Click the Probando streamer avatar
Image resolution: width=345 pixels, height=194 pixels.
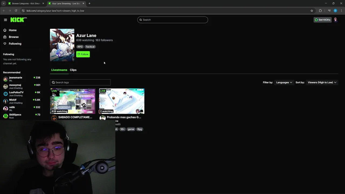click(102, 118)
